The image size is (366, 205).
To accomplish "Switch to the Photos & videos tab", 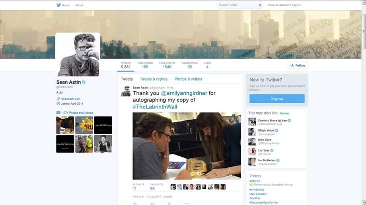I will click(188, 79).
